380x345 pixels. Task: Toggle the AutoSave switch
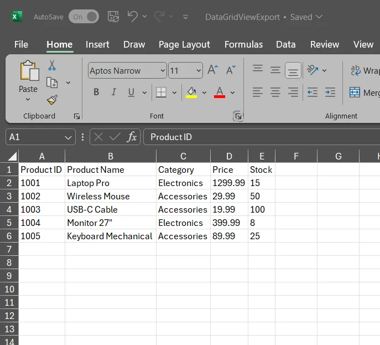tap(84, 17)
